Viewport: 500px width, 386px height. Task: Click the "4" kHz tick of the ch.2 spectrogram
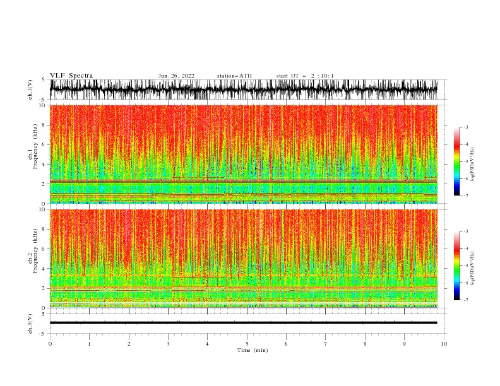(x=44, y=269)
